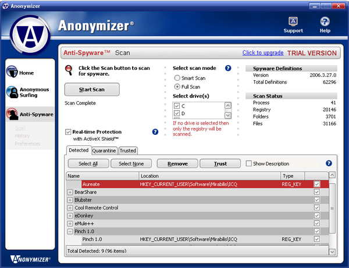Screen dimensions: 349x268
Task: Uncheck the Blubster row checkbox
Action: [x=317, y=200]
